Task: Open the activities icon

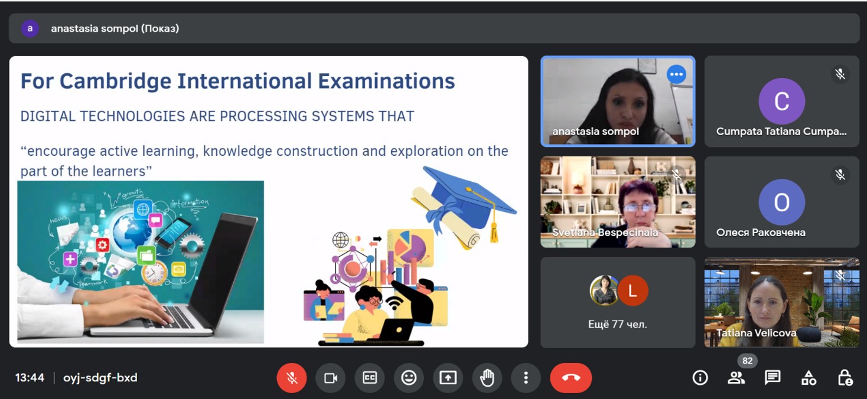Action: (809, 378)
